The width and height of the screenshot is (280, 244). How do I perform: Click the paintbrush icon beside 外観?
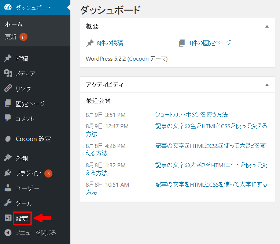[8, 158]
